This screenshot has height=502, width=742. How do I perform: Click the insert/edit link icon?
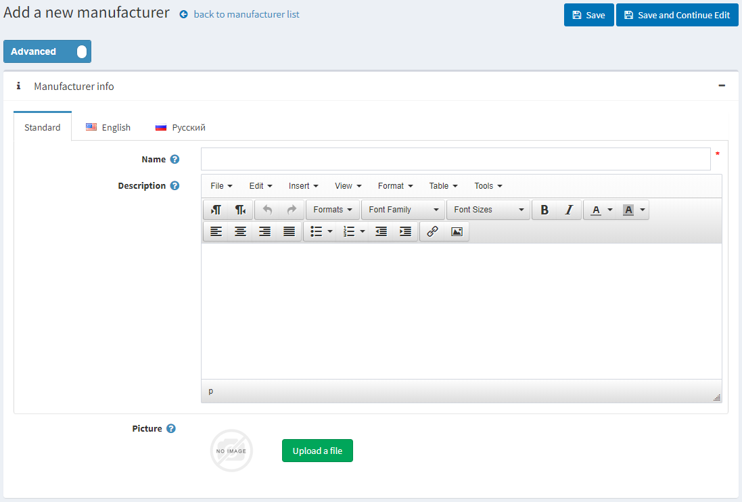tap(433, 231)
